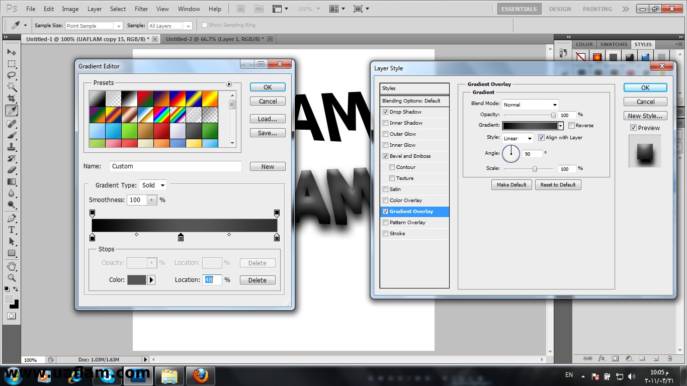Expand the Gradient Type dropdown
The image size is (687, 386).
click(x=153, y=185)
